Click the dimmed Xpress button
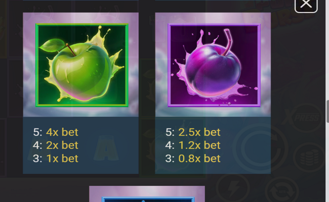Viewport: 329px width, 202px height. click(x=303, y=118)
